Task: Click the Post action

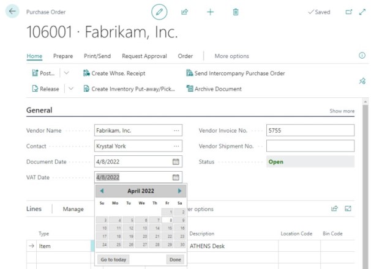Action: tap(43, 73)
